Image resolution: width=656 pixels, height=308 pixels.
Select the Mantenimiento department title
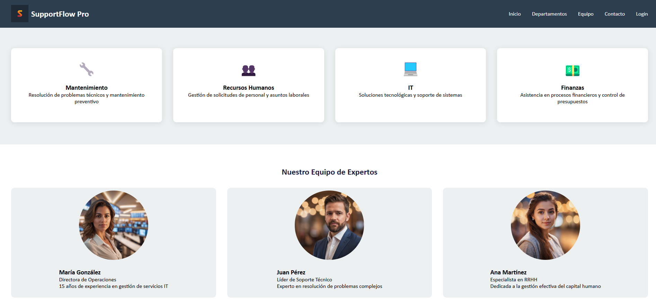[x=87, y=88]
